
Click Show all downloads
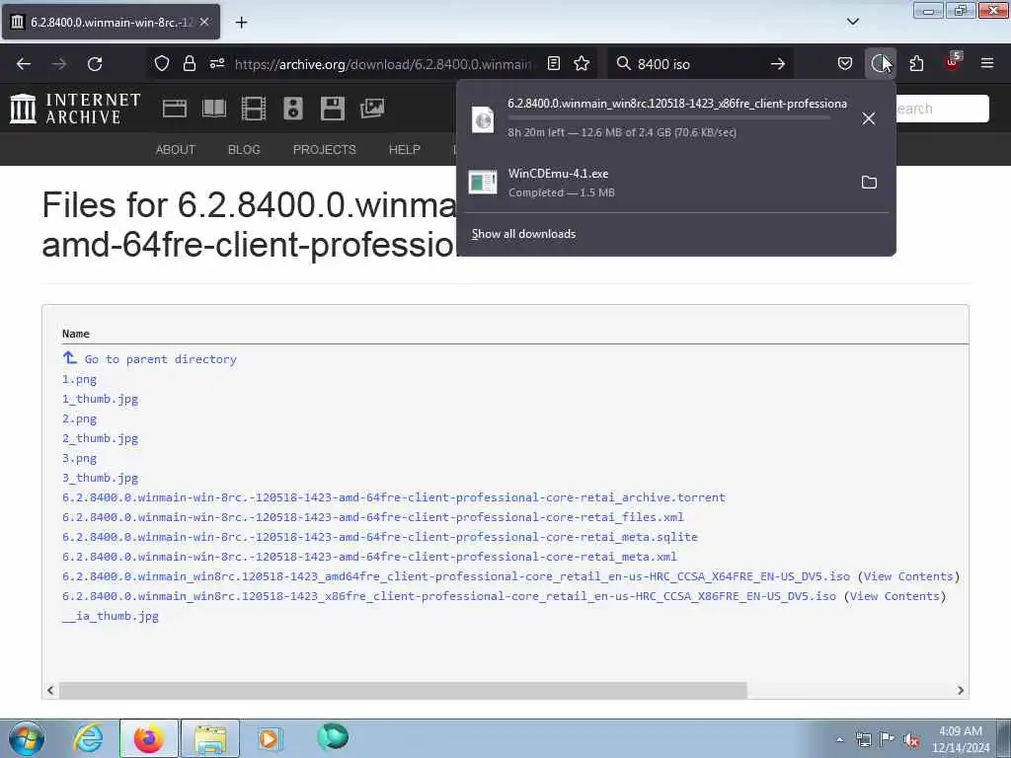click(523, 234)
